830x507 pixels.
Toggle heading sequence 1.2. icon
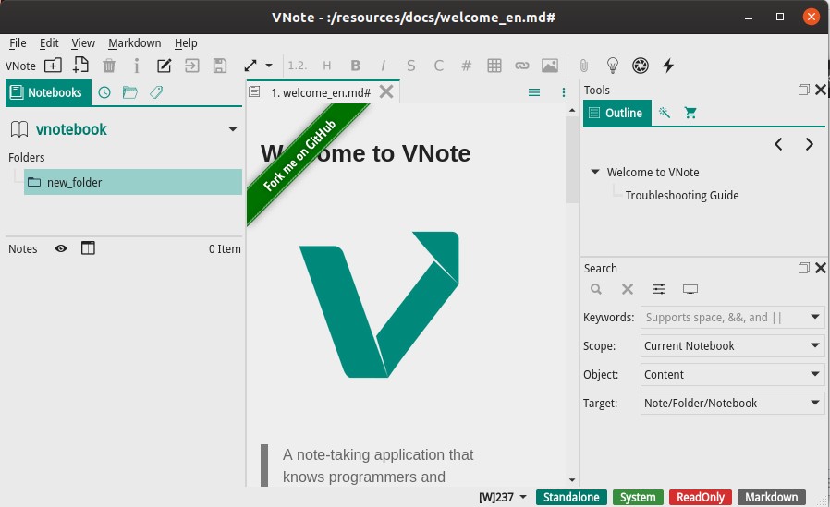(297, 66)
